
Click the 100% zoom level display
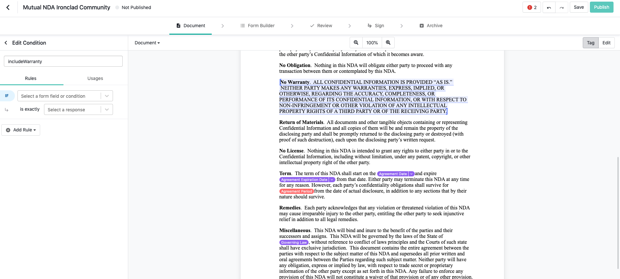point(372,43)
